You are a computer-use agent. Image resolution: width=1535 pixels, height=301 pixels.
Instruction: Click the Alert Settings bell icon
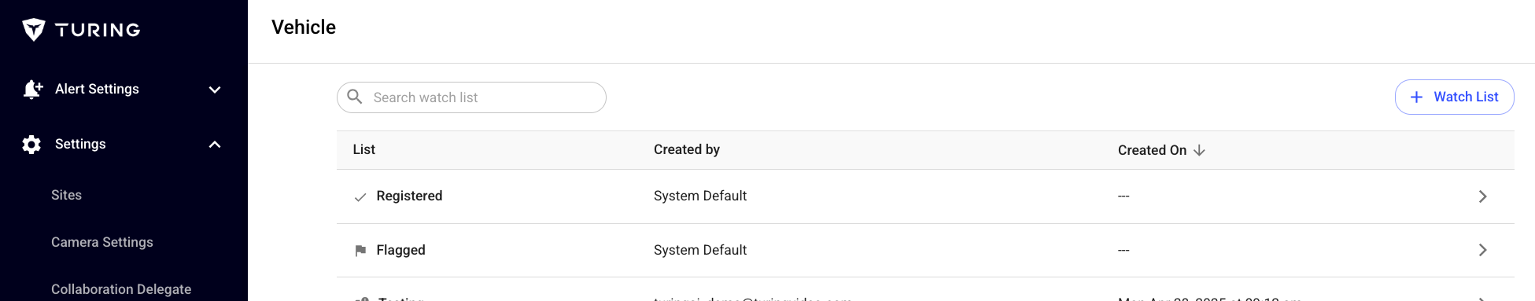click(x=32, y=90)
